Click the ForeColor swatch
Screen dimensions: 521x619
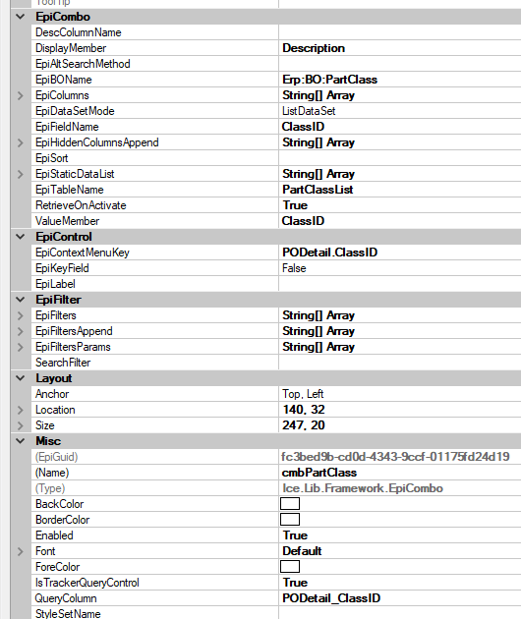pyautogui.click(x=290, y=567)
